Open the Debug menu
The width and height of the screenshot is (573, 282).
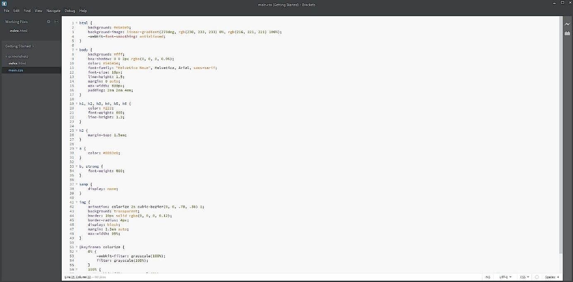[x=70, y=11]
